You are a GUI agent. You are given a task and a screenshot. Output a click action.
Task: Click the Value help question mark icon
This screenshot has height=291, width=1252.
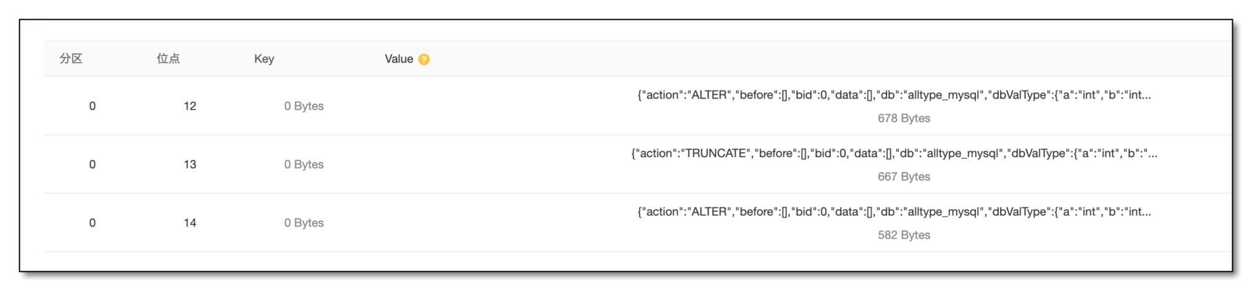pyautogui.click(x=424, y=59)
